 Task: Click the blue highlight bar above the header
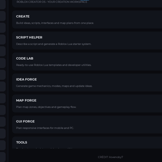(x=85, y=0)
